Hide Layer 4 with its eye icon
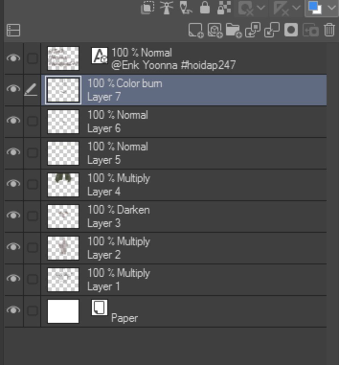This screenshot has width=339, height=365. (13, 184)
